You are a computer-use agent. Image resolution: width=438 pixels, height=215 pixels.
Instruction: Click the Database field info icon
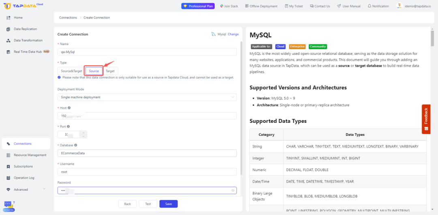(76, 145)
